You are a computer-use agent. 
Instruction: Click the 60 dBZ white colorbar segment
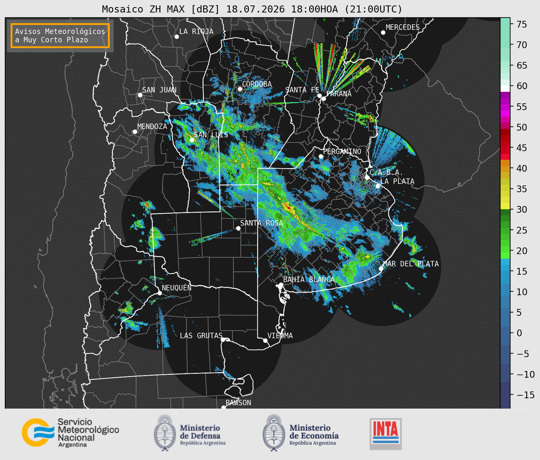coord(505,88)
